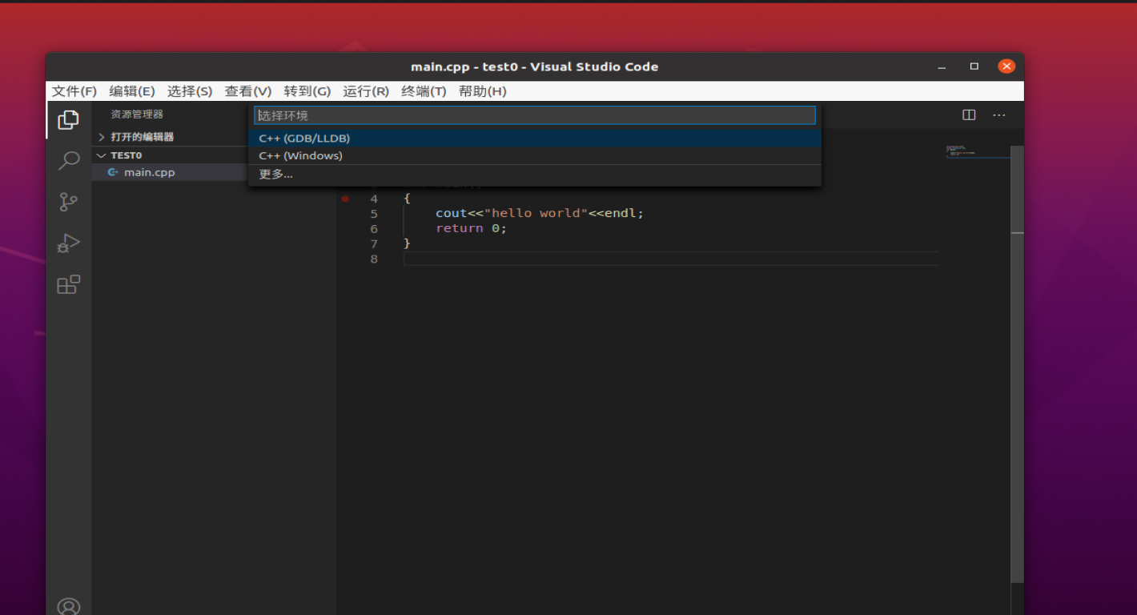Screen dimensions: 1137x615
Task: Click the C++ file icon beside main.cpp
Action: (x=113, y=172)
